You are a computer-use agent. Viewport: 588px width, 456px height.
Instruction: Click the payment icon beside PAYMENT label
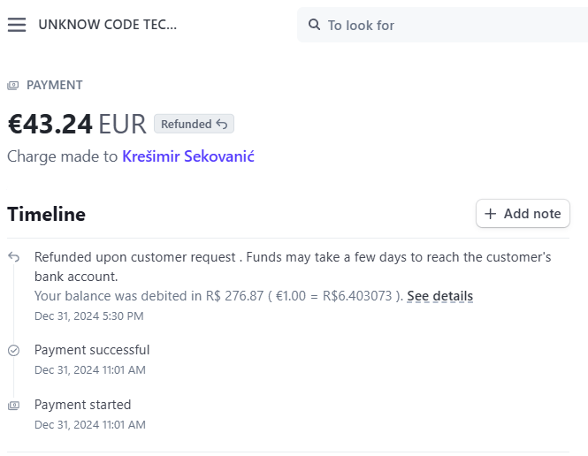(x=13, y=86)
